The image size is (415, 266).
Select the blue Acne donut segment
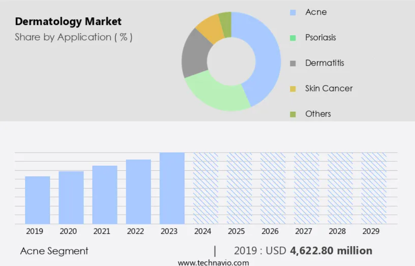pyautogui.click(x=266, y=59)
